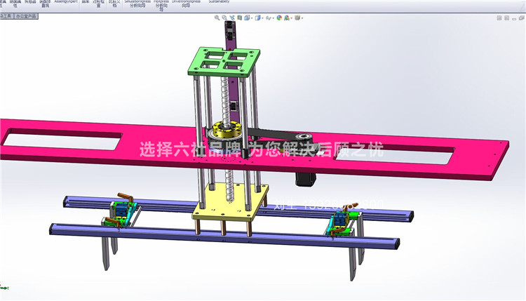Expand the View Orientation dropdown arrow
The height and width of the screenshot is (301, 526).
pos(252,18)
